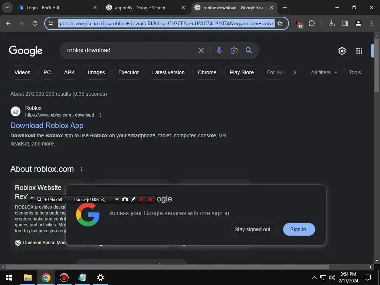The image size is (380, 285).
Task: Open the Chrome profile avatar
Action: (x=358, y=23)
